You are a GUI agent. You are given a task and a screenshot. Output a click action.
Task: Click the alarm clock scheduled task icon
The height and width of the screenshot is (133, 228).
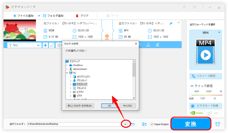pyautogui.click(x=218, y=124)
